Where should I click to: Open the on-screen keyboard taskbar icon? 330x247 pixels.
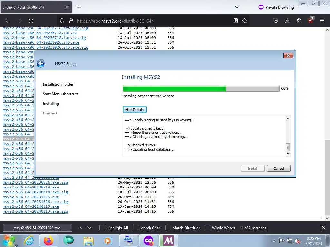pyautogui.click(x=129, y=241)
